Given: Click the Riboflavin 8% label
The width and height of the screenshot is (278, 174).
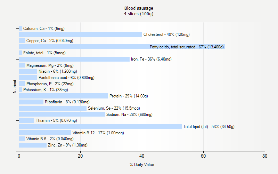Looking at the screenshot, I should click(x=67, y=102).
